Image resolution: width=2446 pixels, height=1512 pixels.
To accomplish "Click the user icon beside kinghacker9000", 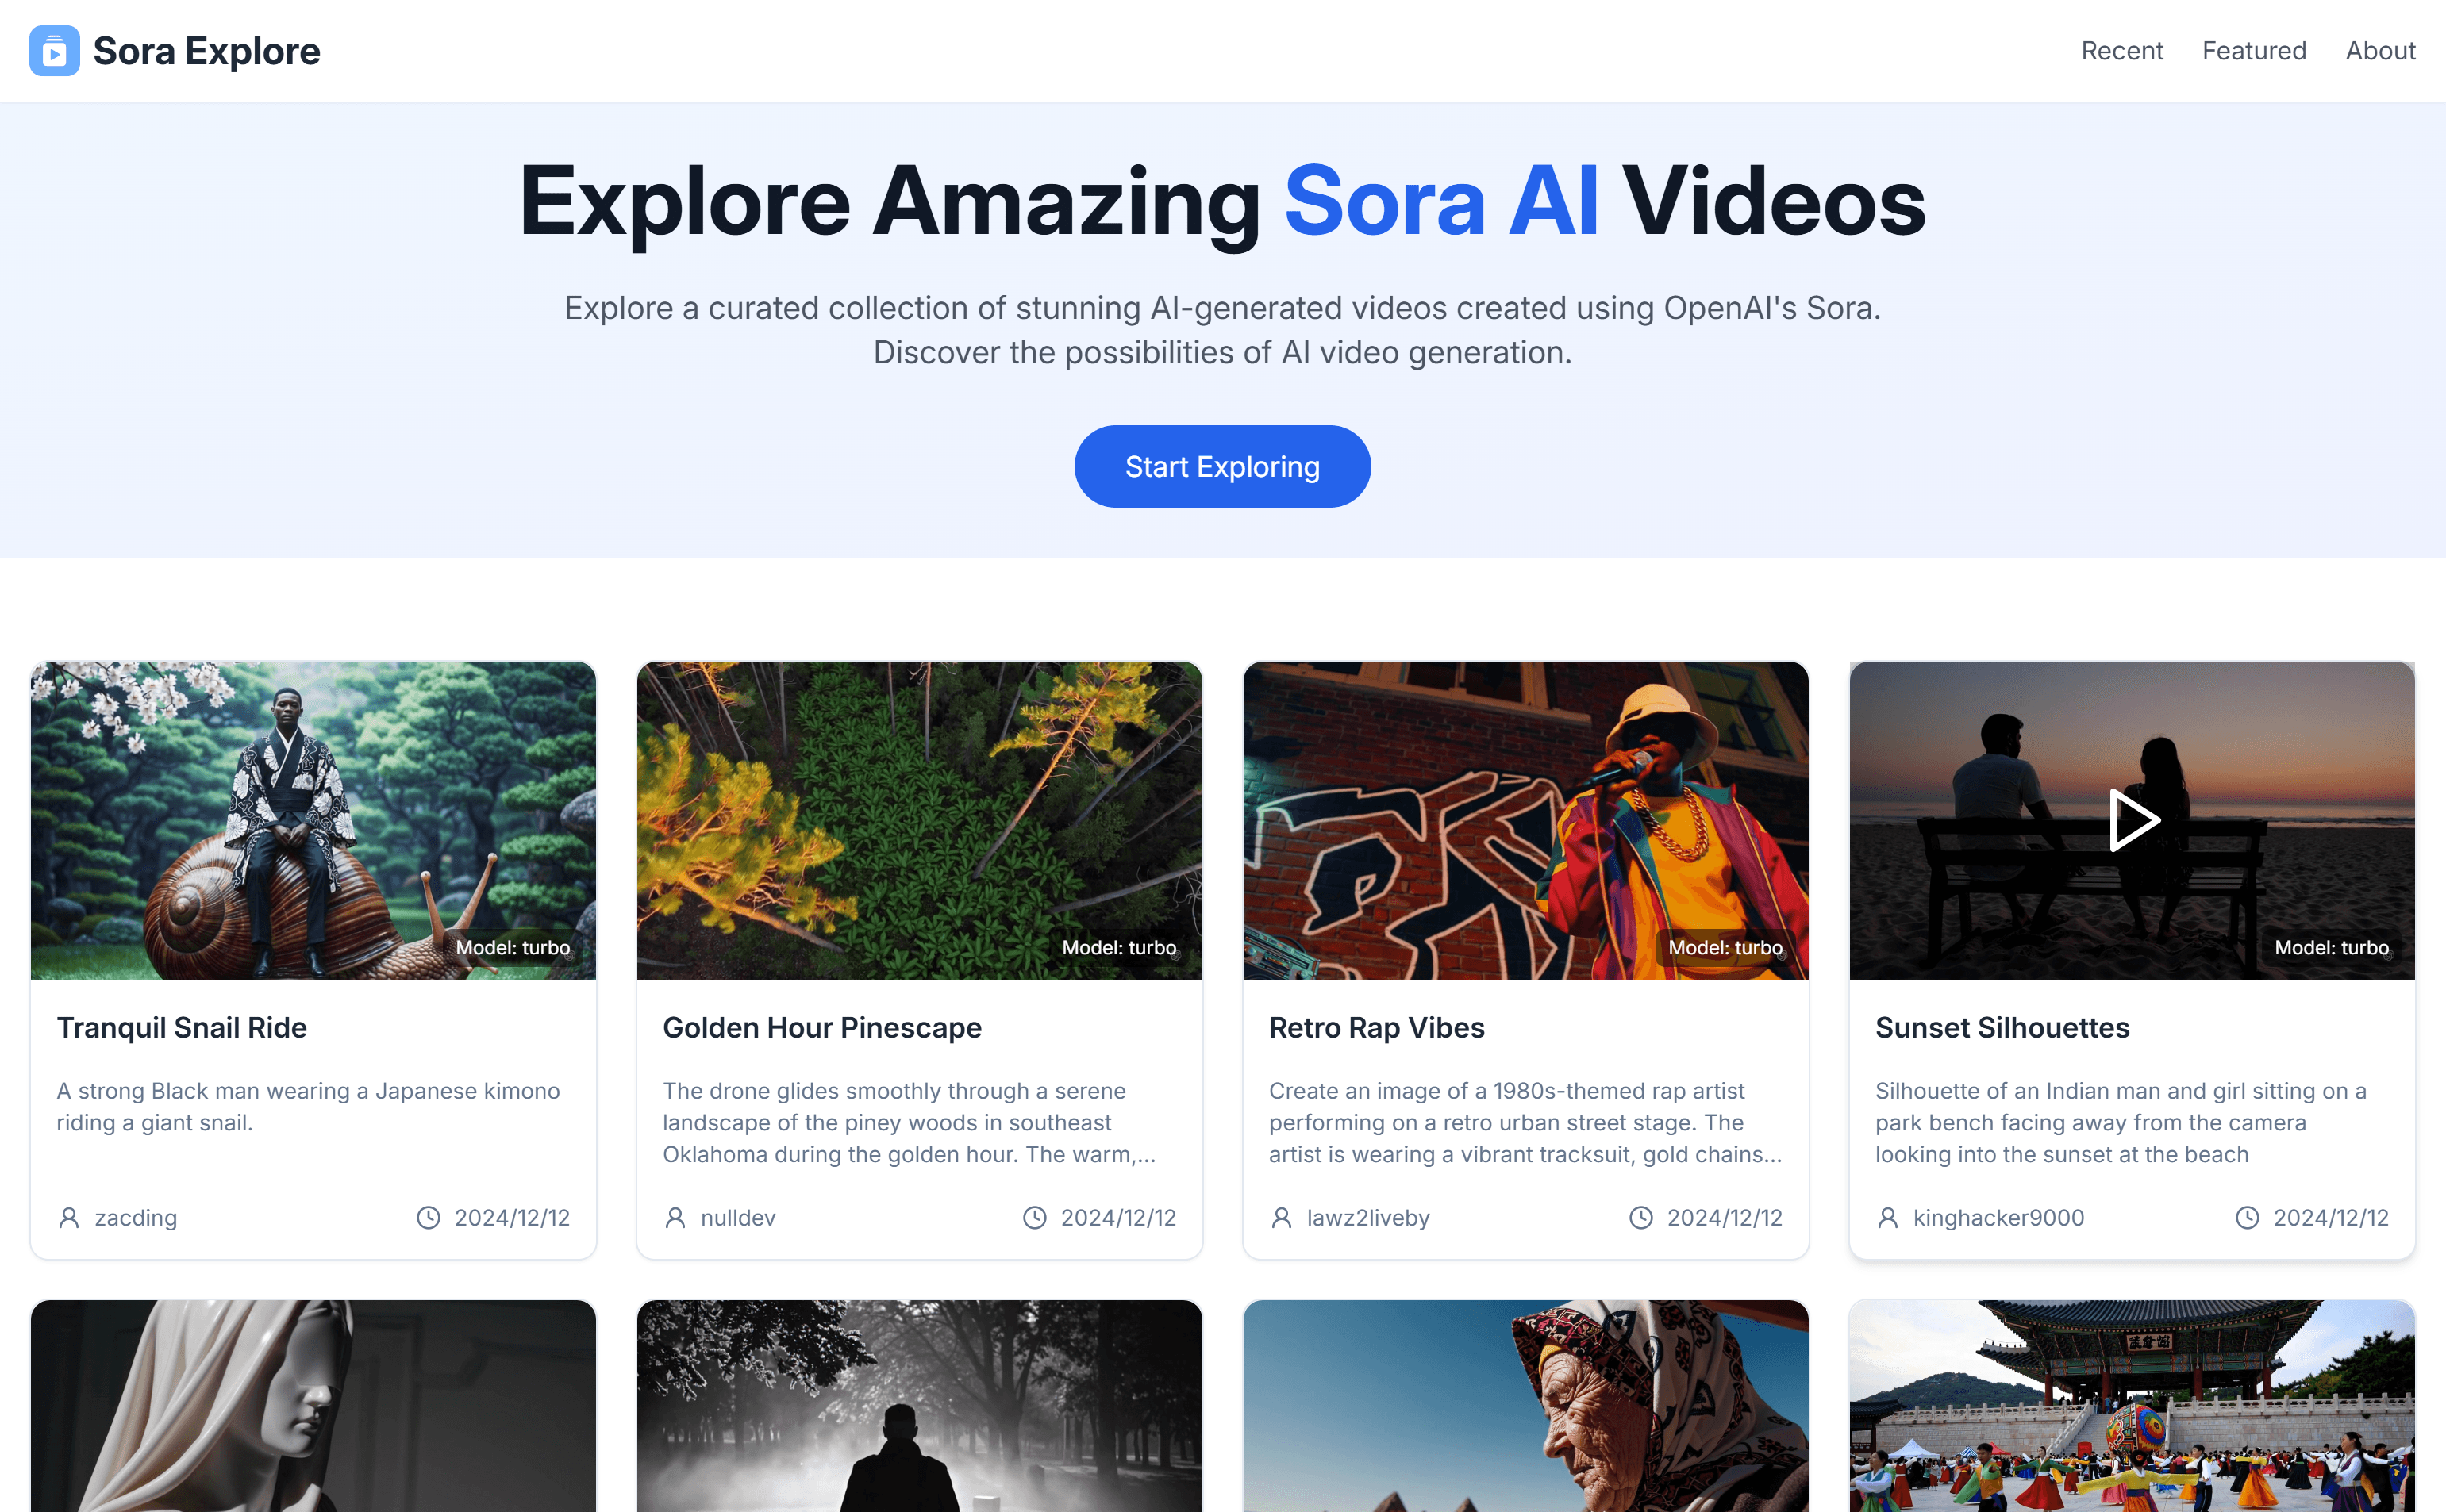I will tap(1888, 1217).
